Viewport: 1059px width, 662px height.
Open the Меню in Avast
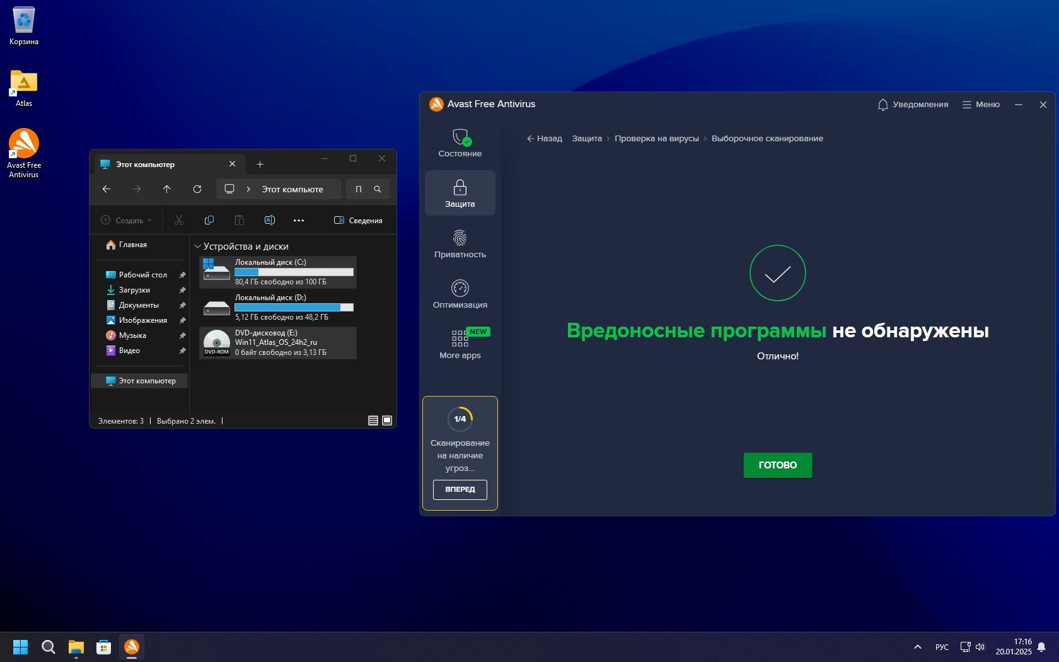point(981,105)
